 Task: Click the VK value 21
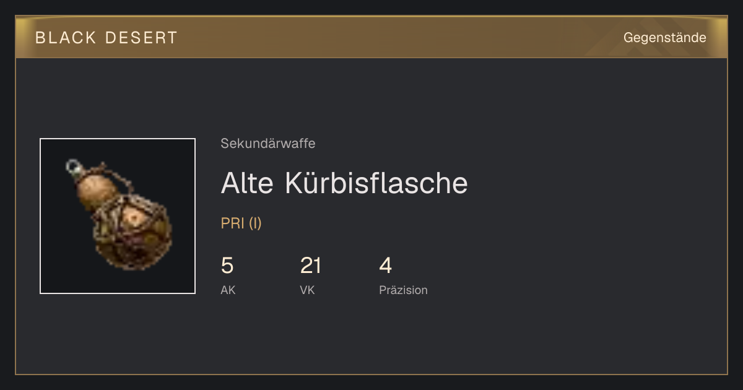[311, 266]
